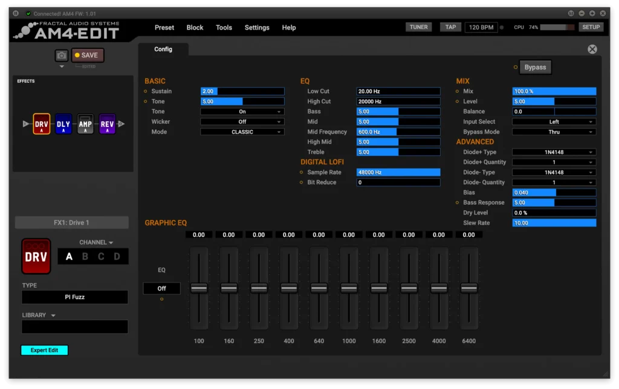619x389 pixels.
Task: Open the Mode dropdown showing CLASSIC
Action: click(242, 132)
